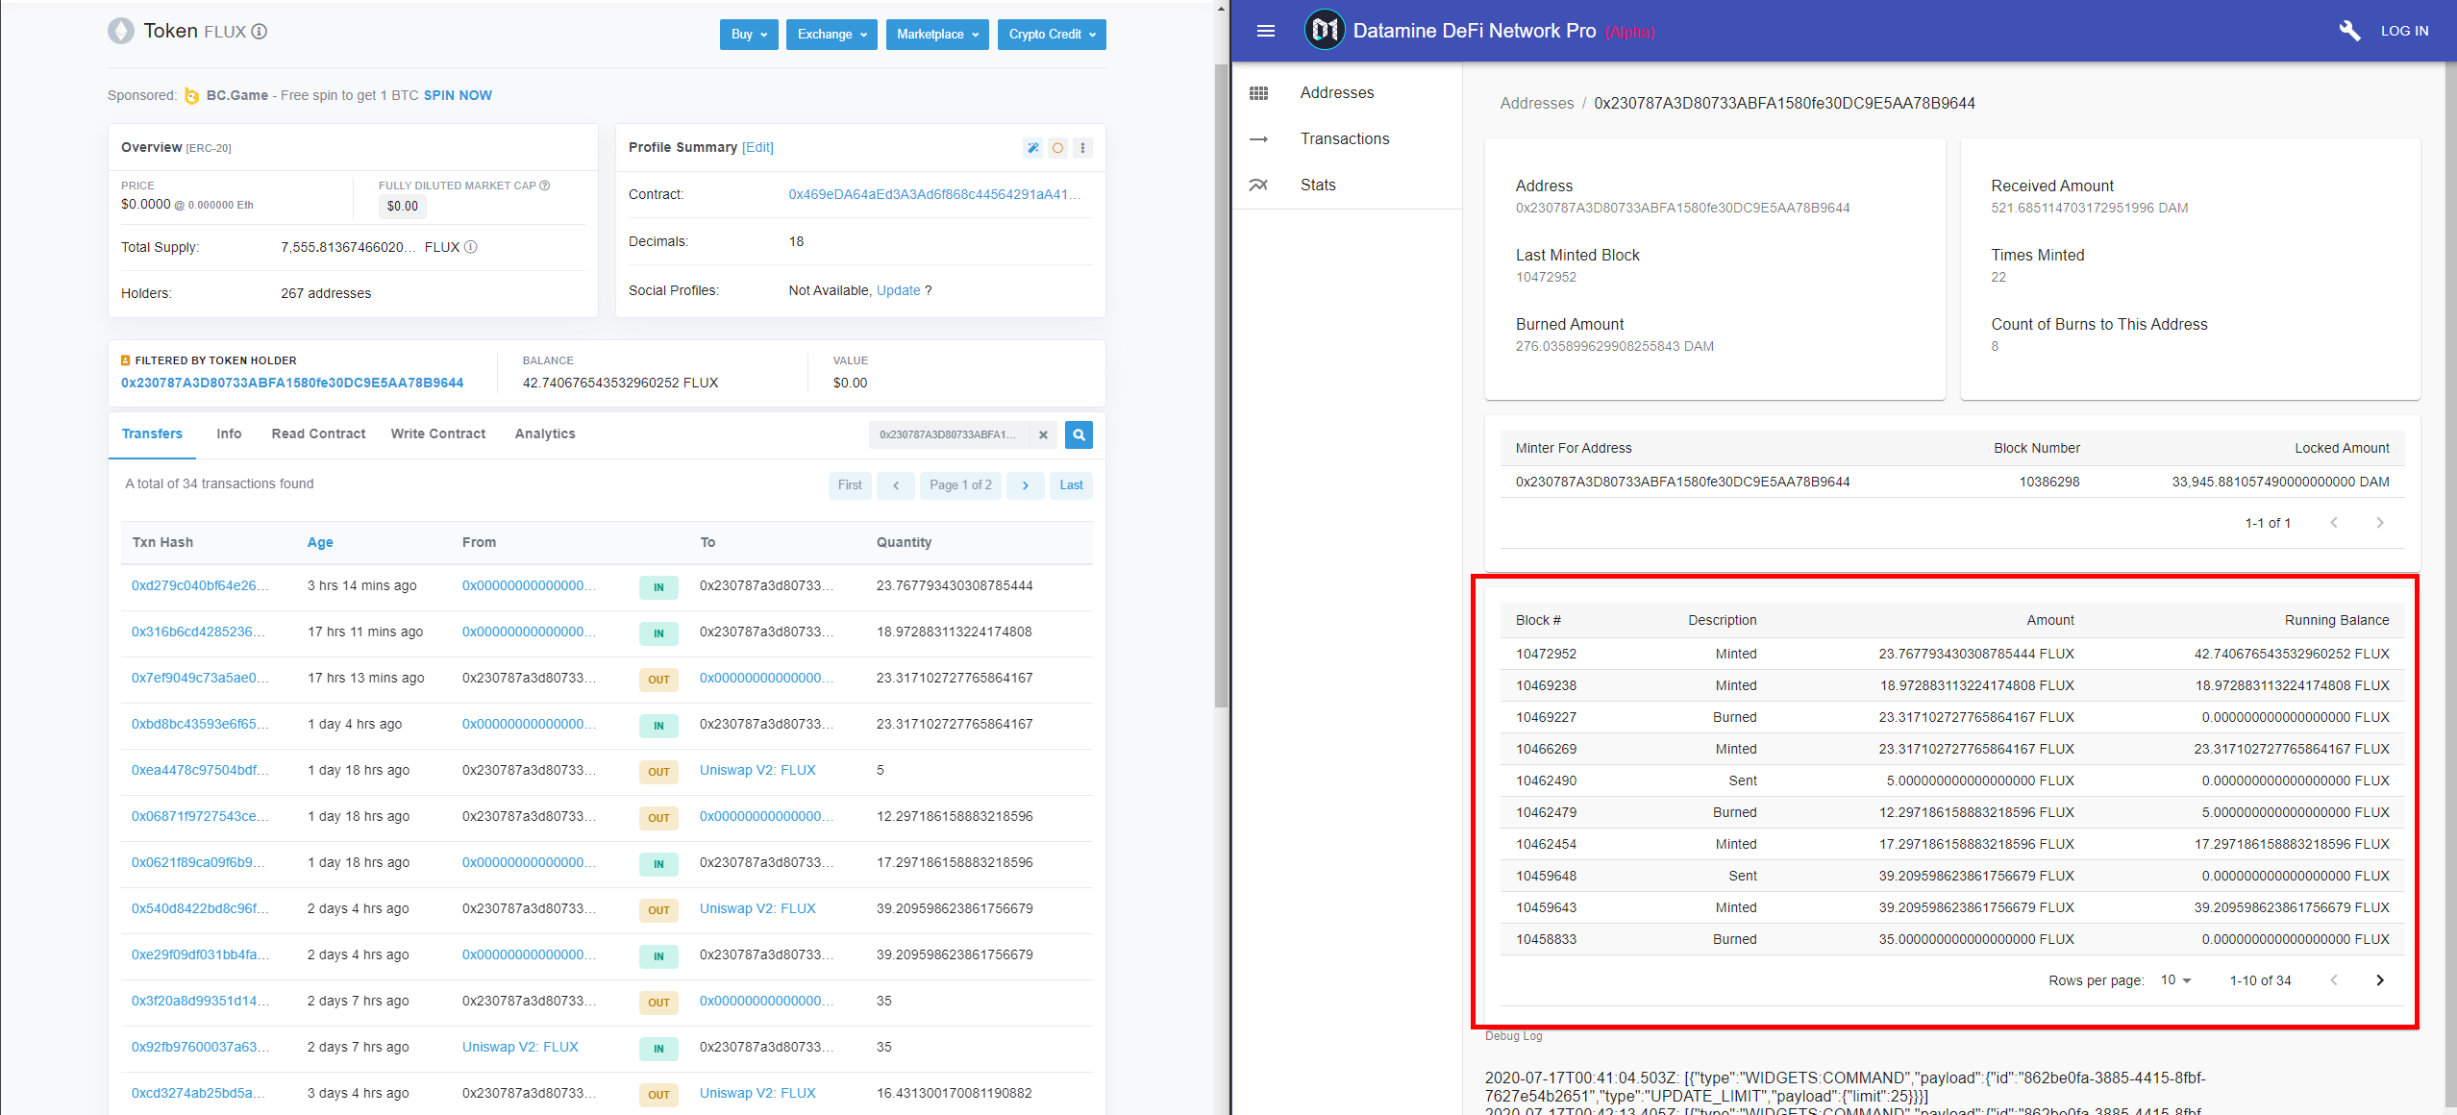Select Transactions in Datamine sidebar
This screenshot has height=1115, width=2457.
[x=1347, y=138]
